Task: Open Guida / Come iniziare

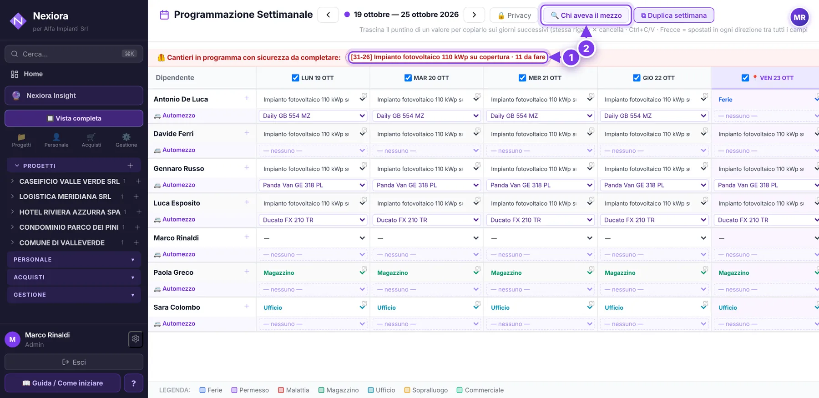Action: tap(62, 383)
